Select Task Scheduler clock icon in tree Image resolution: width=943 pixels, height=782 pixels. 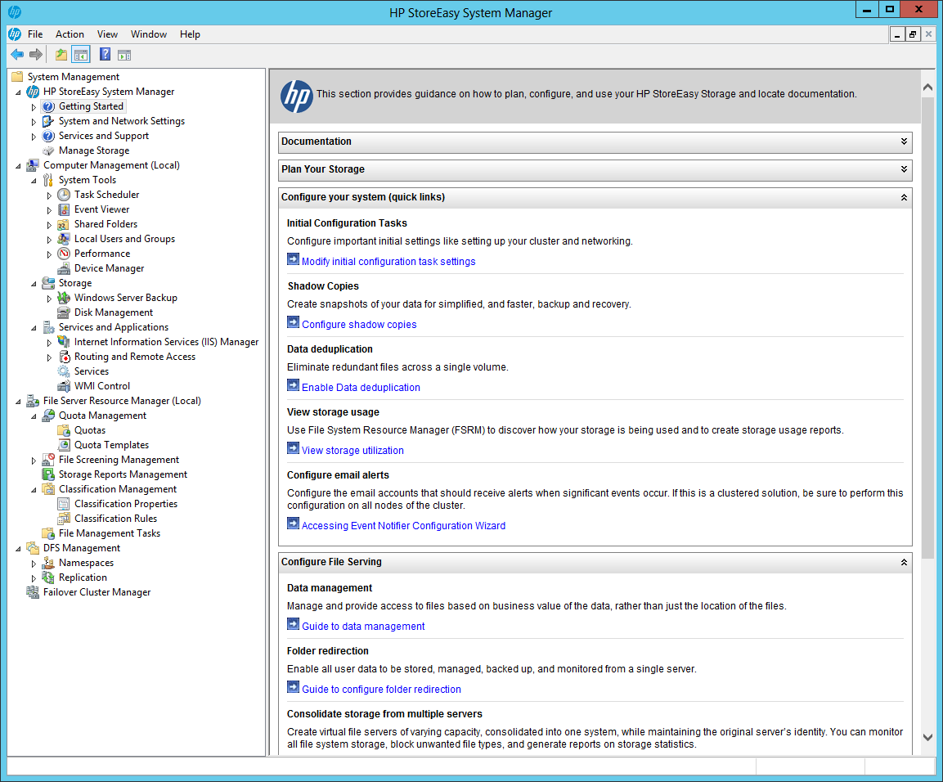(x=64, y=195)
